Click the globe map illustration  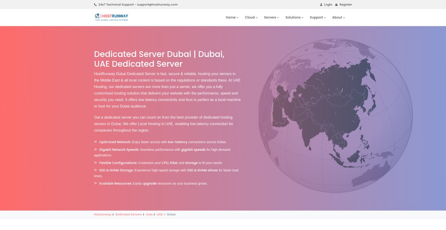[335, 116]
